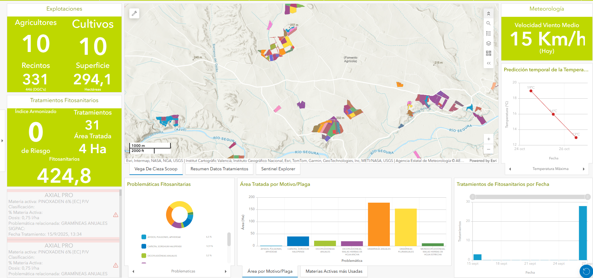The width and height of the screenshot is (593, 278).
Task: Toggle Cañota, Sorghum Halepense legend swatch
Action: [x=144, y=246]
